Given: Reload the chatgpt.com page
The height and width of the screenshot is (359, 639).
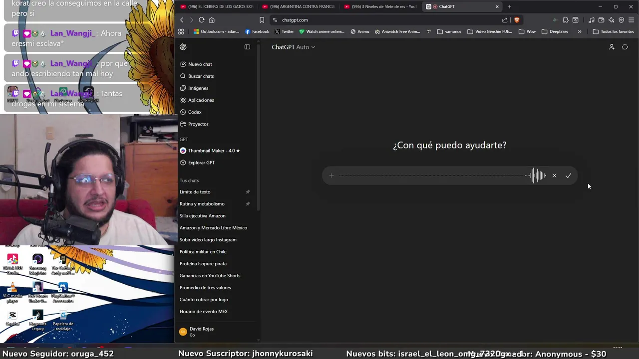Looking at the screenshot, I should click(201, 20).
